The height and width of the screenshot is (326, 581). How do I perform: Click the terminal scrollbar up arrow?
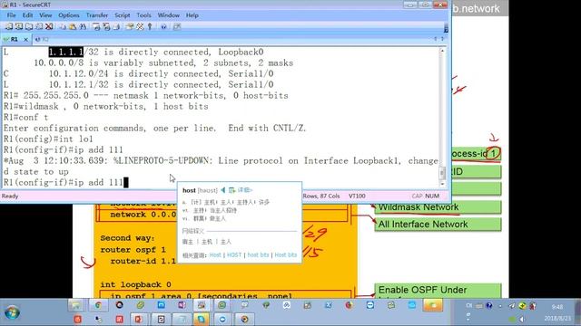442,51
